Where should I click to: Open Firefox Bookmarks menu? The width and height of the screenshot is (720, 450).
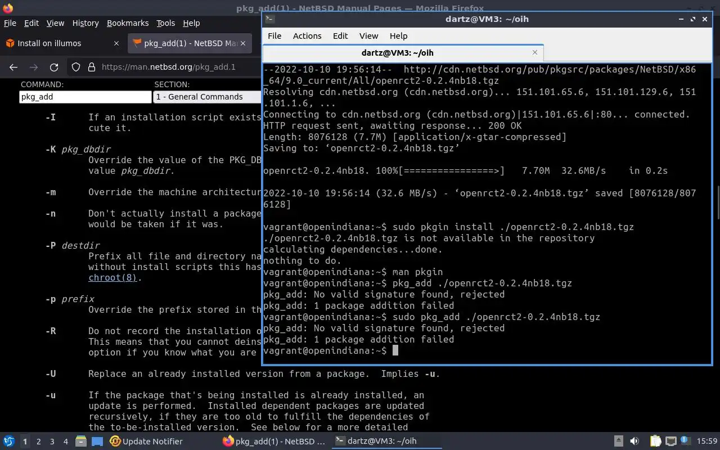click(x=128, y=23)
